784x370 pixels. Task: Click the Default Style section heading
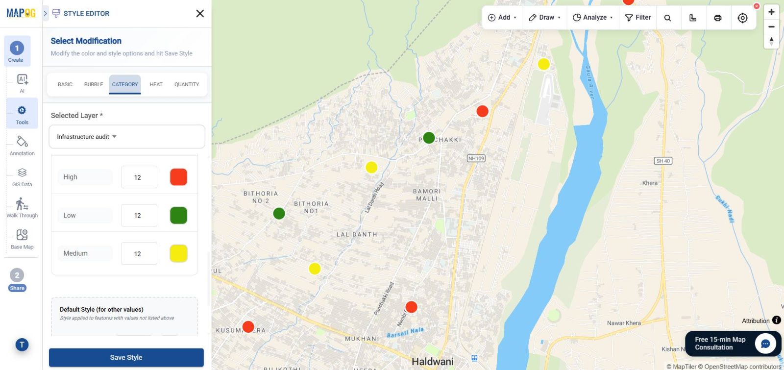(101, 309)
